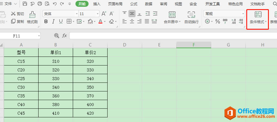
Task: Apply cell borders icon
Action: (69, 22)
